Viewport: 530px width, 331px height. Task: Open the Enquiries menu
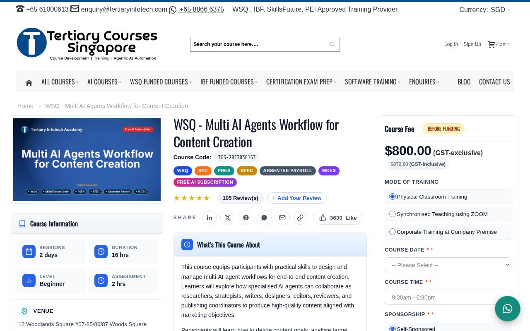point(424,82)
